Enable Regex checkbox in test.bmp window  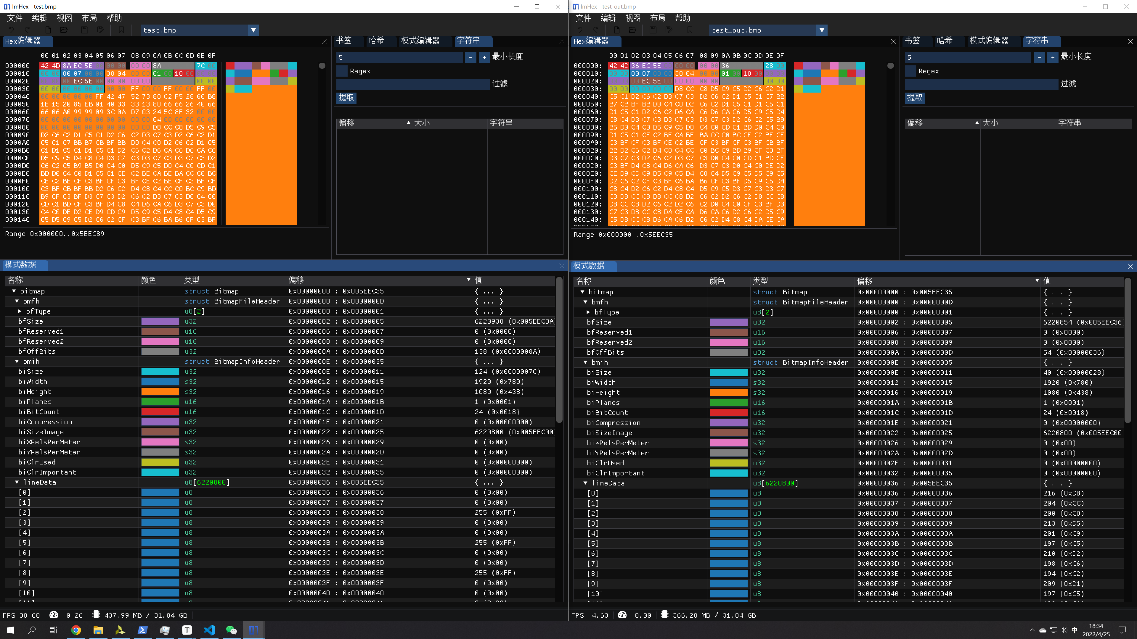pos(342,71)
